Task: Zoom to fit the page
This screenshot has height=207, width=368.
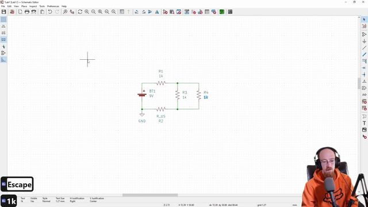Action: [x=100, y=11]
